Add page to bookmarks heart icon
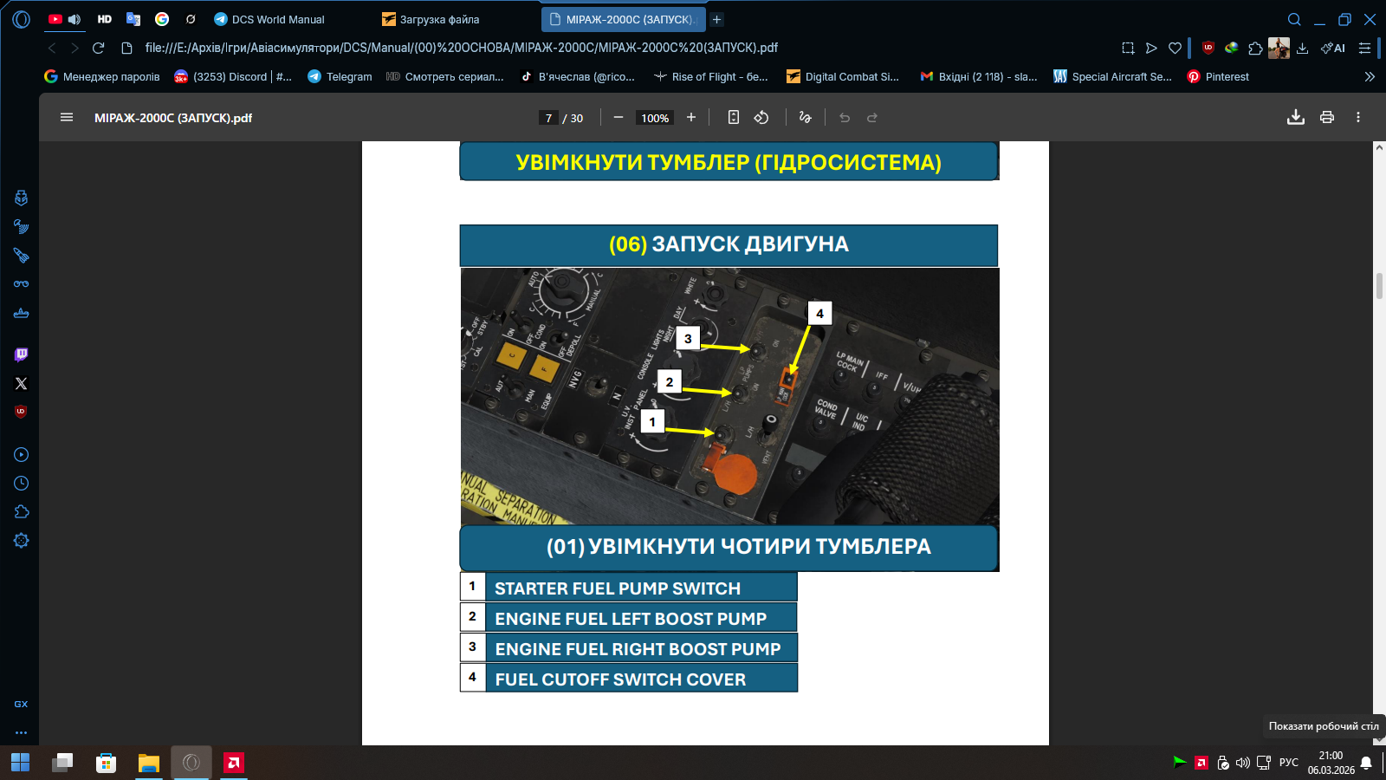The image size is (1386, 780). point(1175,49)
